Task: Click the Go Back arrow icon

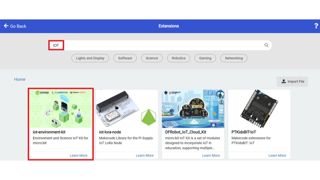Action: [x=6, y=26]
